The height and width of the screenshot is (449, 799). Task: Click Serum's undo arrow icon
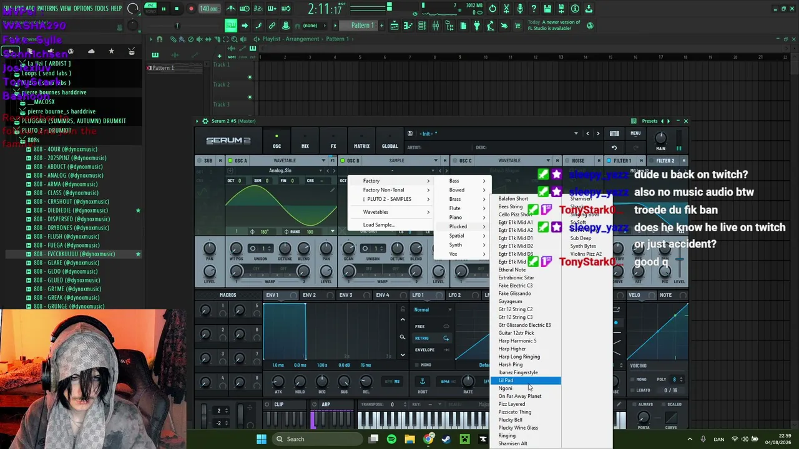point(614,148)
